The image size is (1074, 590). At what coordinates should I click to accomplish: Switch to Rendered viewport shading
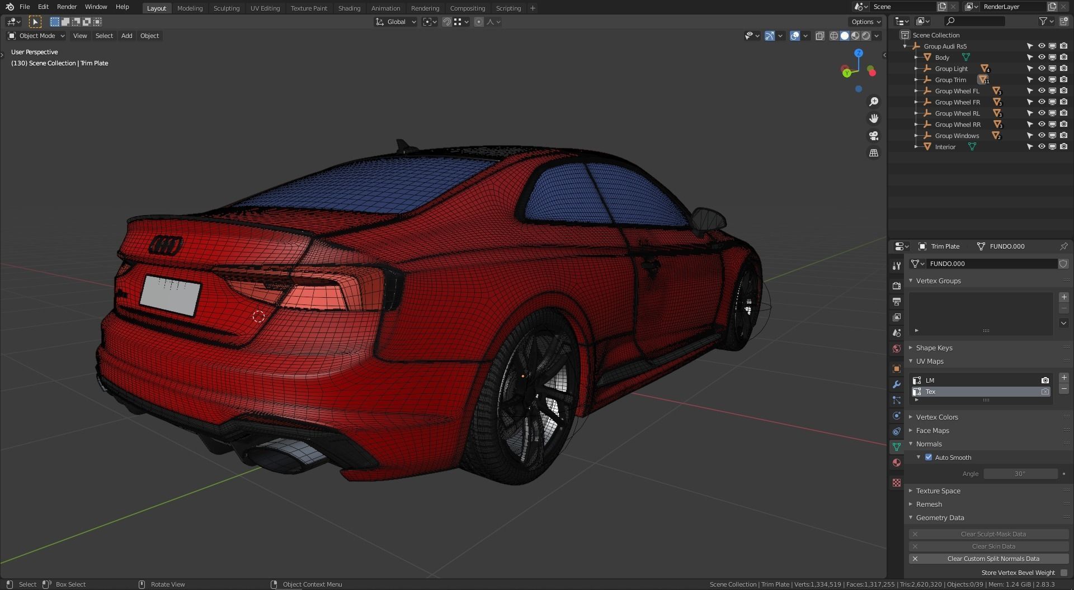pyautogui.click(x=866, y=36)
